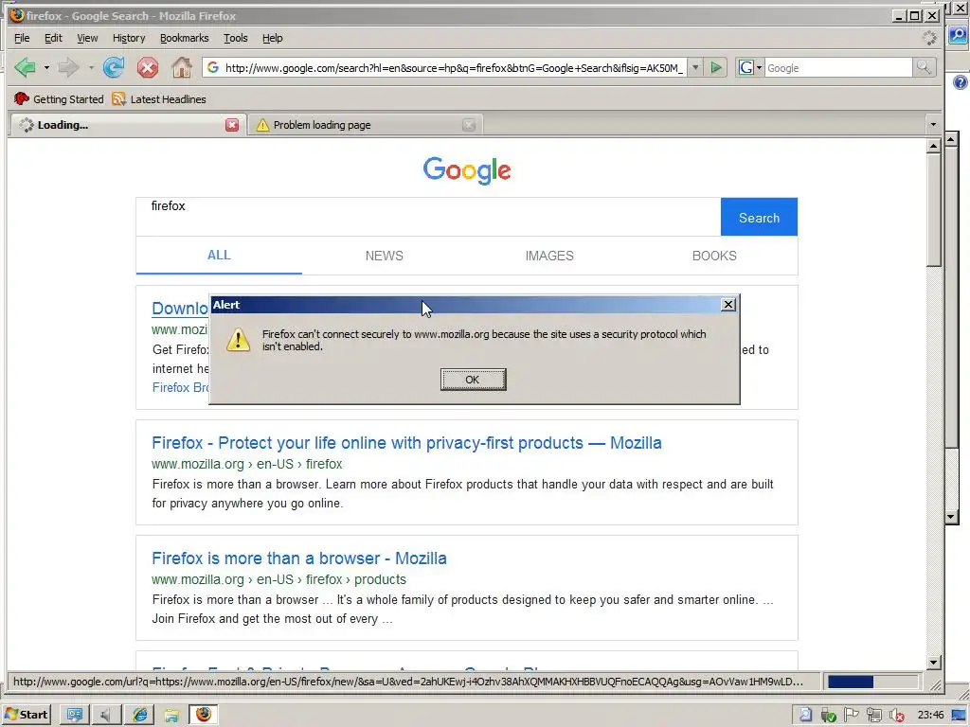Open 'Firefox is more than a browser' result
970x727 pixels.
[298, 559]
